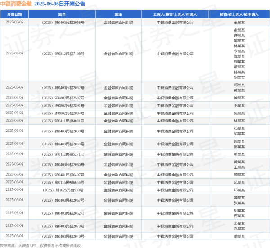Select case number 浙0112民初5271号

pos(63,154)
